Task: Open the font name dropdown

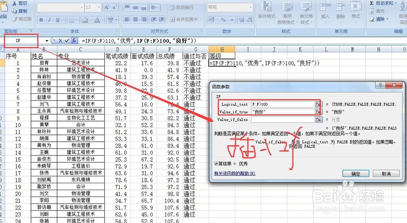Action: pos(82,7)
